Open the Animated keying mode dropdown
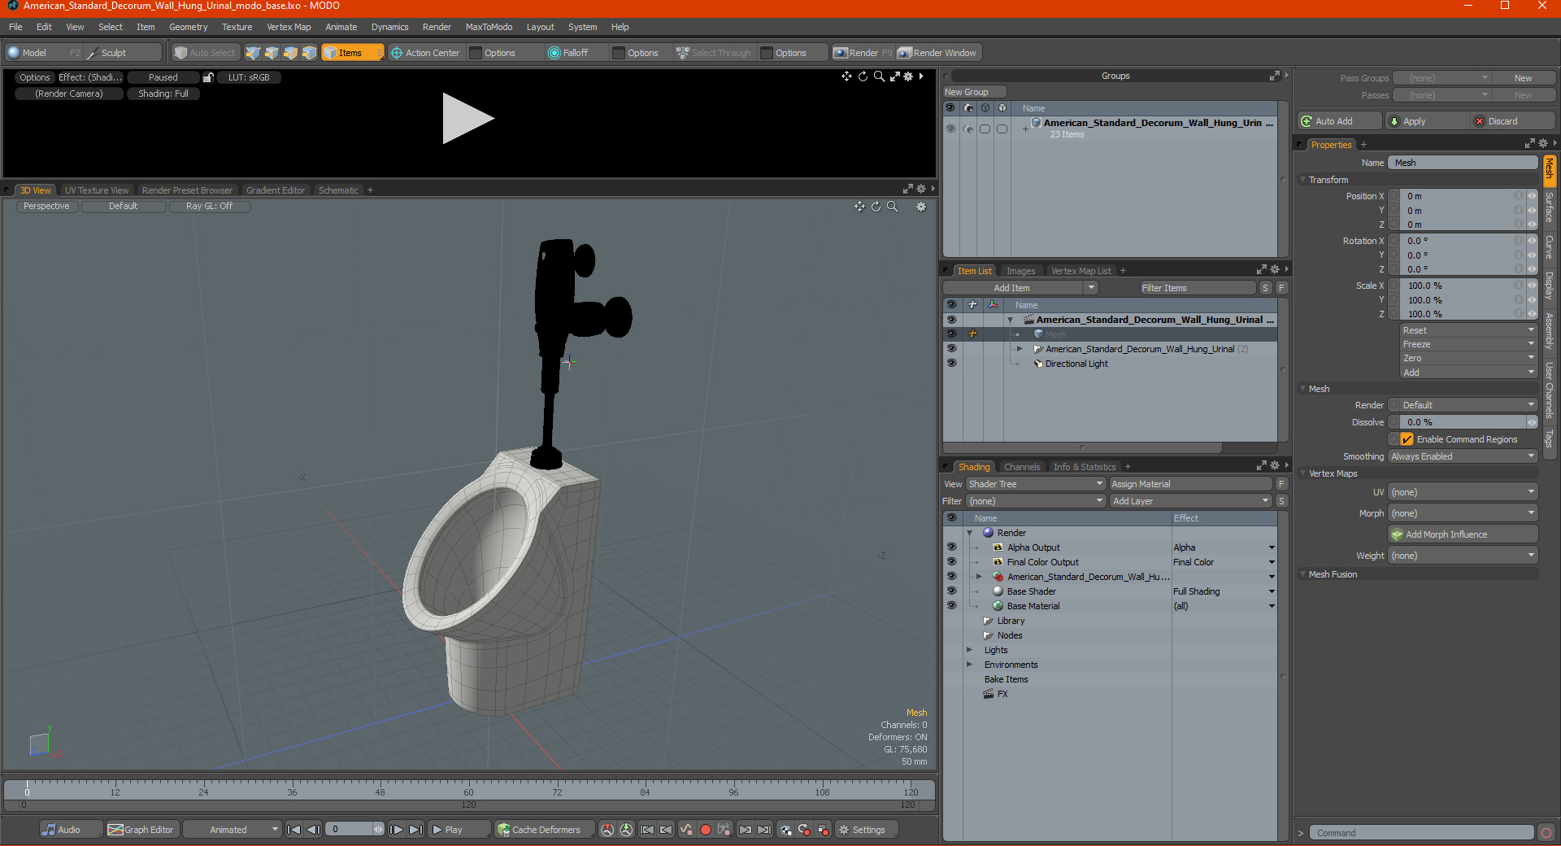The image size is (1561, 846). tap(232, 830)
